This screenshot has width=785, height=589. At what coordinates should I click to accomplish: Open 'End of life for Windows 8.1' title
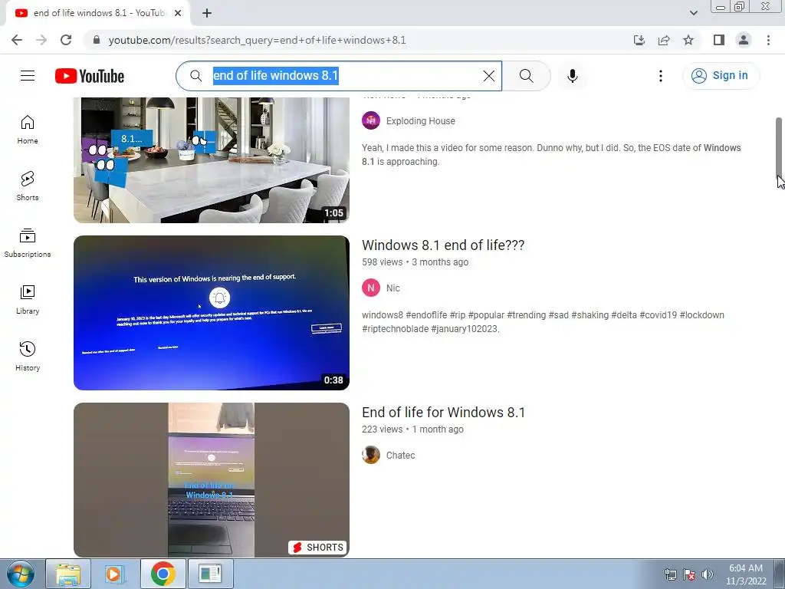(x=444, y=412)
